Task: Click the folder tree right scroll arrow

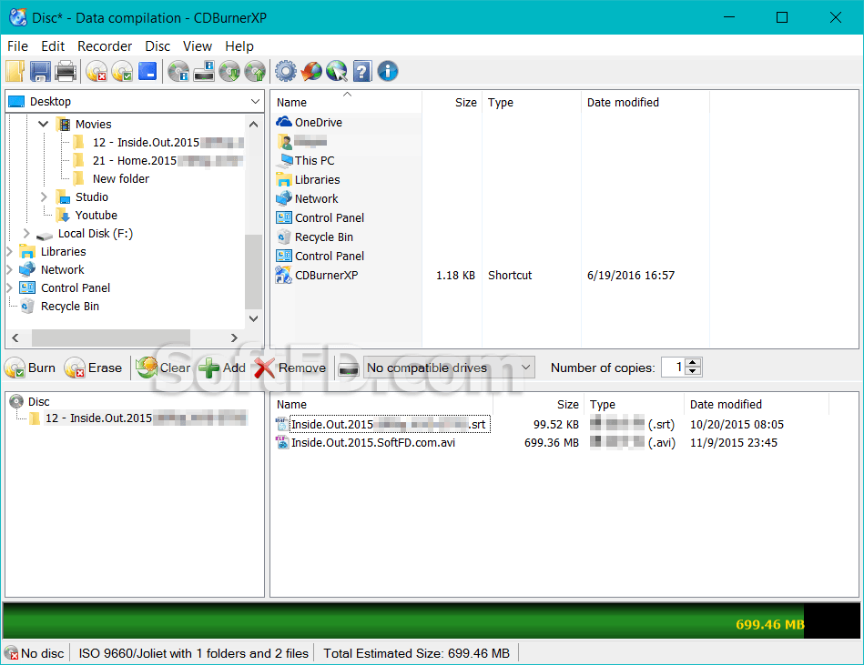Action: [x=234, y=338]
